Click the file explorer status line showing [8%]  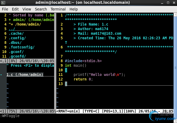(27, 61)
